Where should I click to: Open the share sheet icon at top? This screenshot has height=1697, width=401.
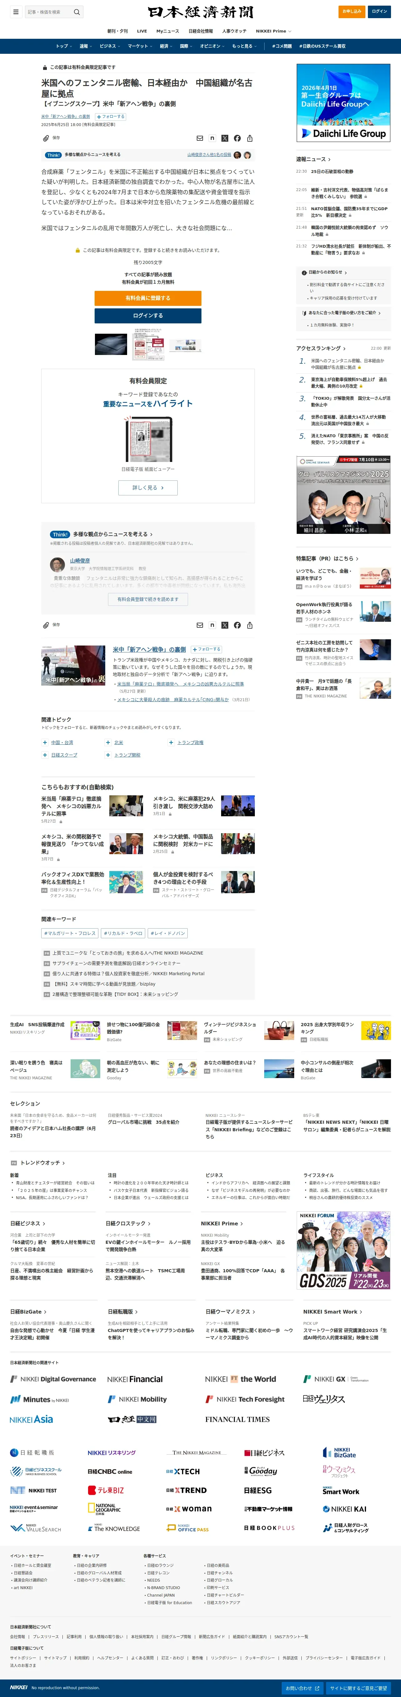coord(250,138)
